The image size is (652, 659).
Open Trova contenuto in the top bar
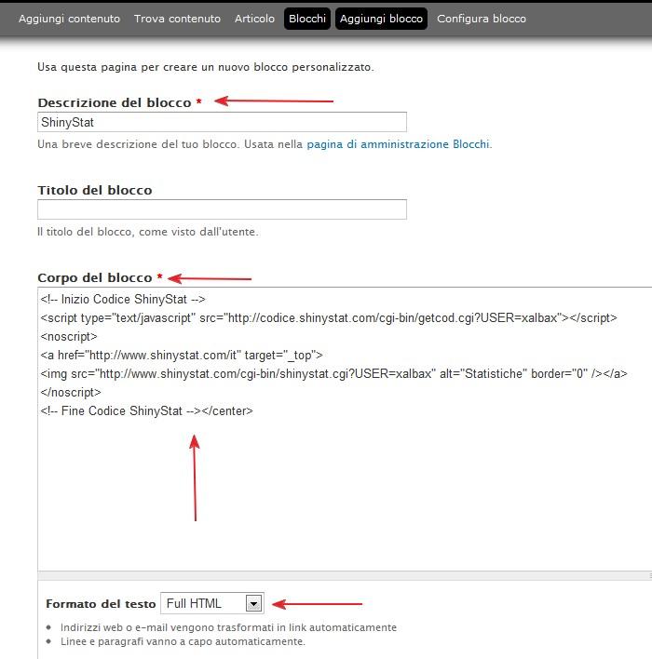click(177, 19)
